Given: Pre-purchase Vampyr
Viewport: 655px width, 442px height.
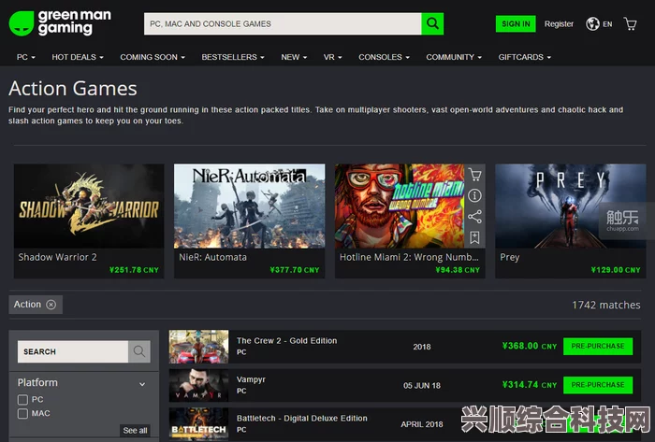Looking at the screenshot, I should click(x=598, y=385).
